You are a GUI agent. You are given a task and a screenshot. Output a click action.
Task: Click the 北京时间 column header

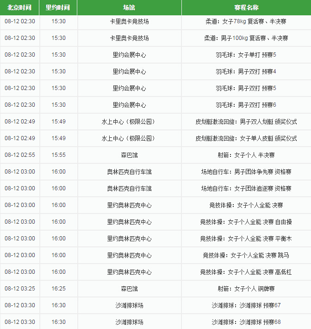click(x=19, y=8)
